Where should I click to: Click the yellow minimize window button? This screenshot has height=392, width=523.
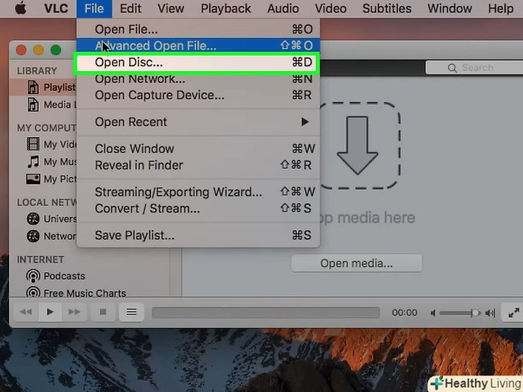[x=38, y=50]
